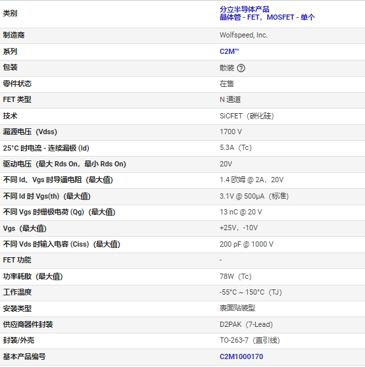Click the 1700 V drain-source voltage value
The width and height of the screenshot is (365, 367).
(231, 132)
